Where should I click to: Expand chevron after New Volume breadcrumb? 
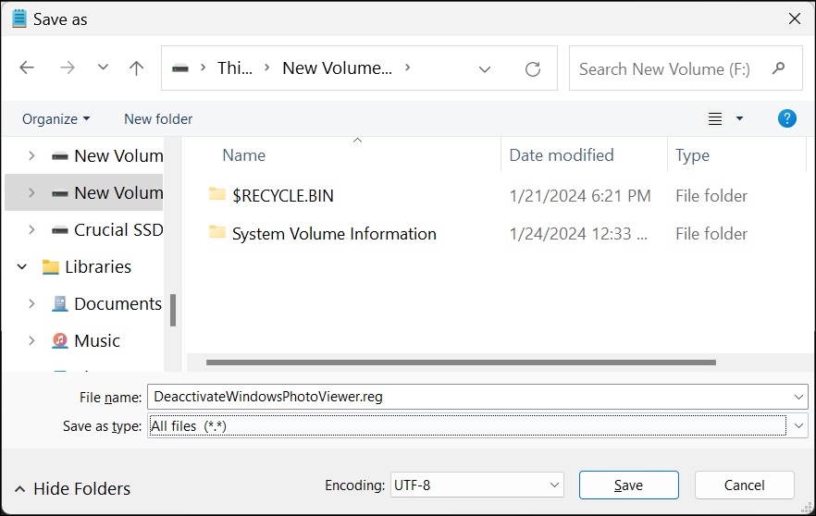[407, 68]
